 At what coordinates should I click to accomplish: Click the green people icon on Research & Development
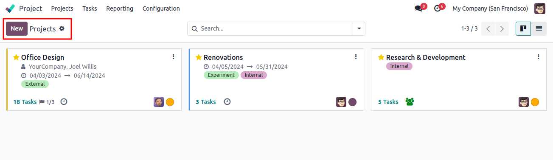(x=410, y=102)
